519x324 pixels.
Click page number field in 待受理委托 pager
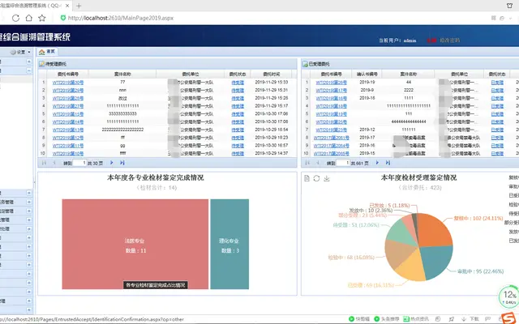point(79,163)
